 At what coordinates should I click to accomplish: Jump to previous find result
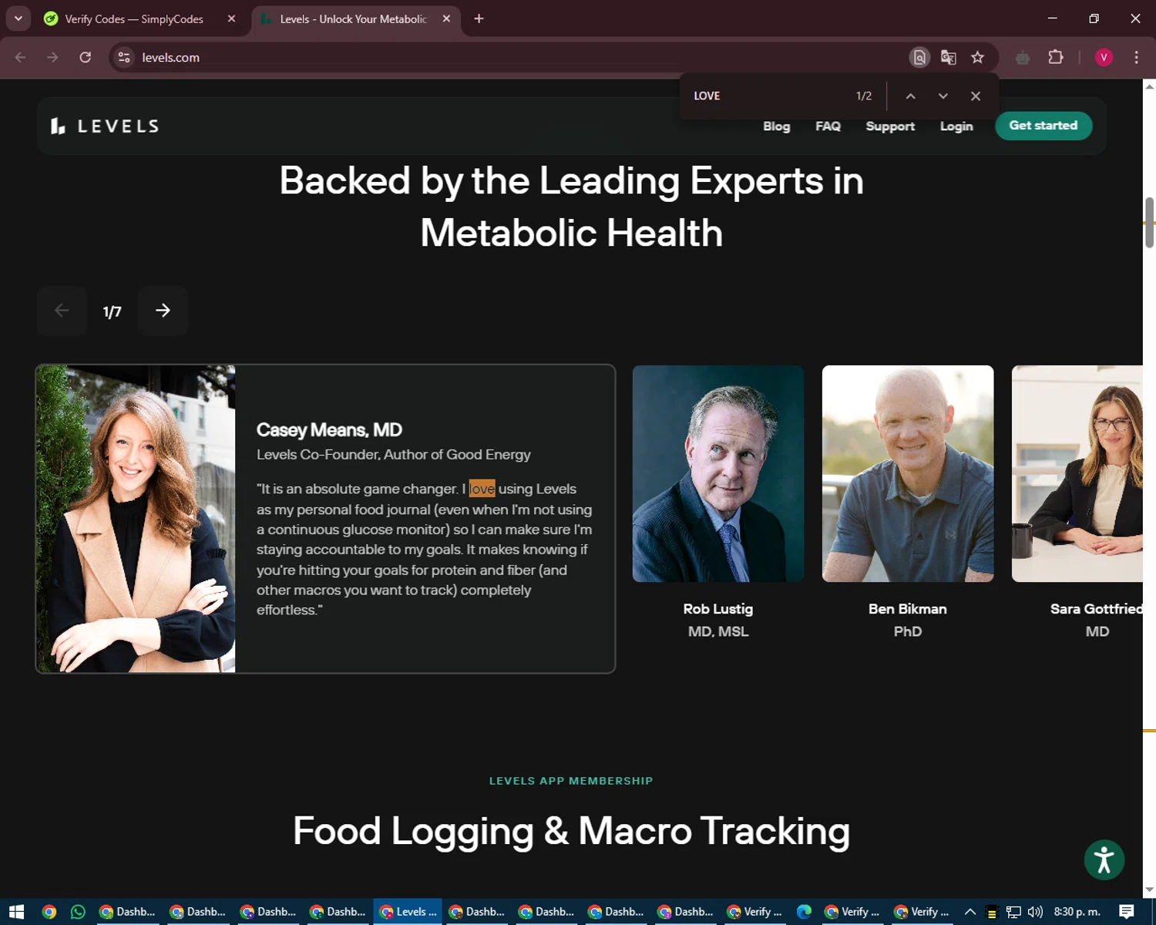pos(910,96)
